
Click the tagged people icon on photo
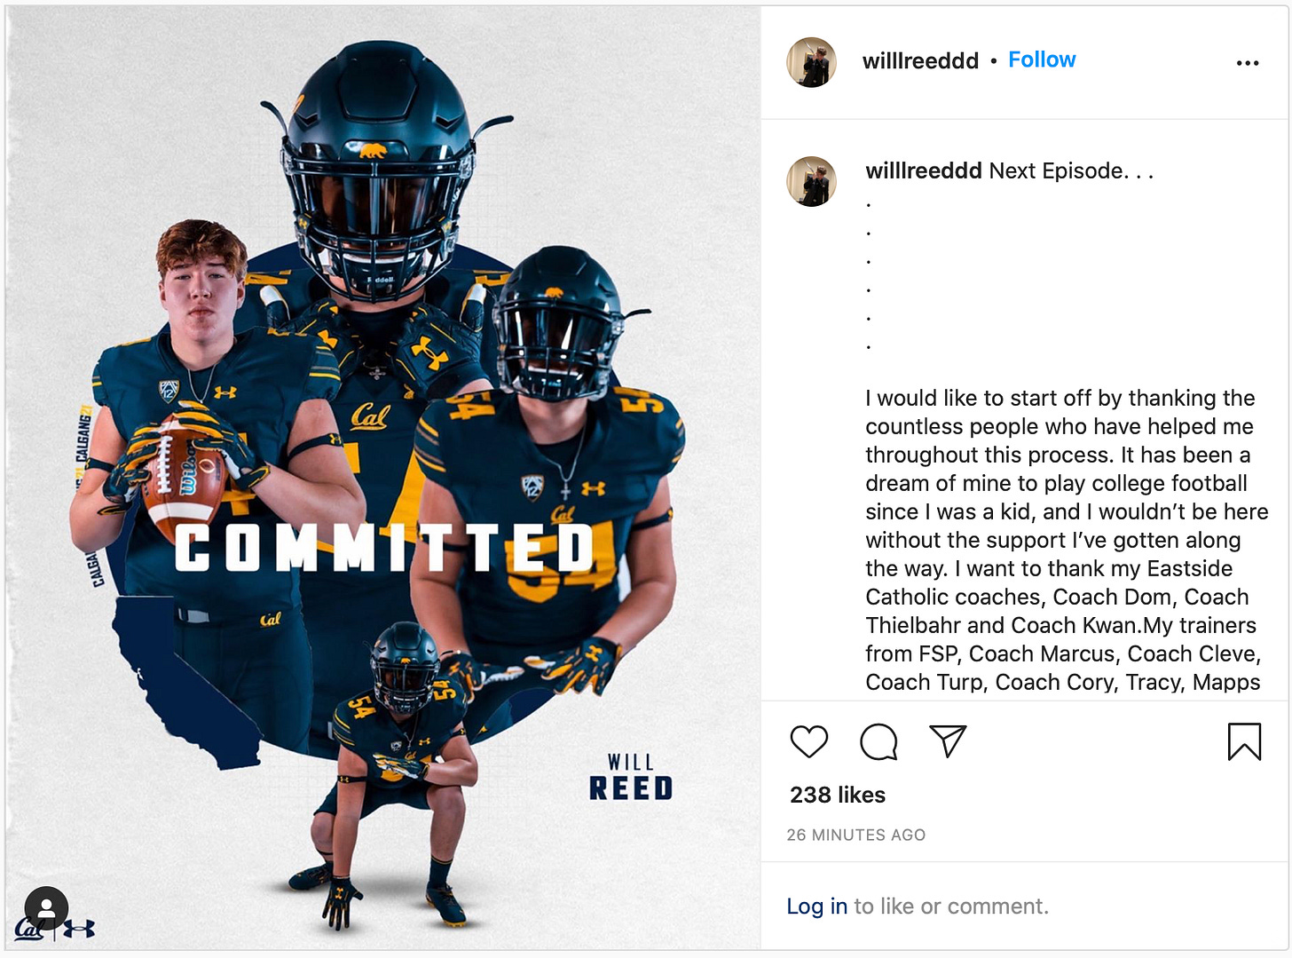tap(46, 908)
